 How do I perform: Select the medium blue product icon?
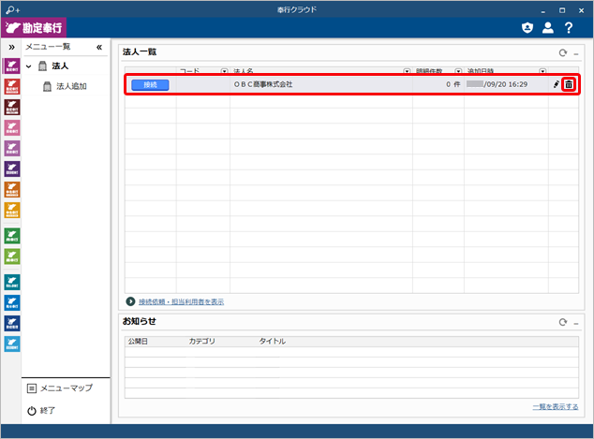[12, 302]
